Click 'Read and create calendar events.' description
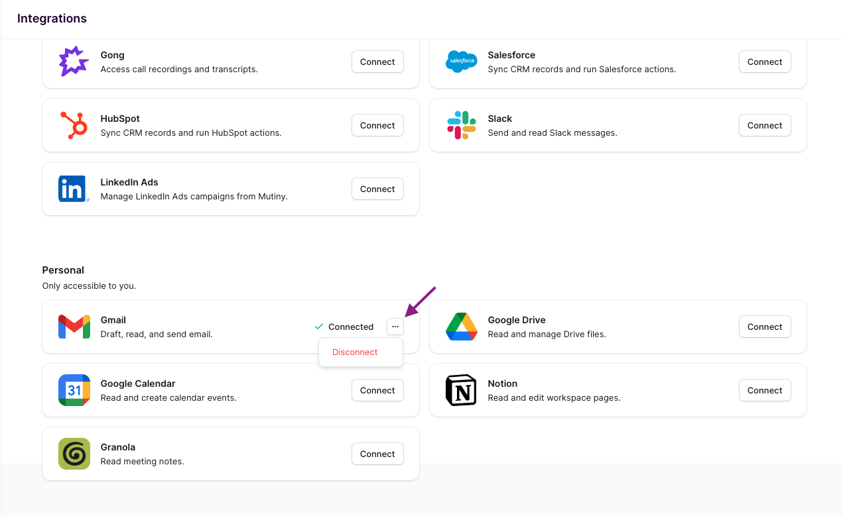 pyautogui.click(x=168, y=397)
